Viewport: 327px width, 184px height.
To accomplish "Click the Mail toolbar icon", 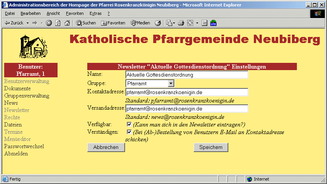I will tap(169, 23).
